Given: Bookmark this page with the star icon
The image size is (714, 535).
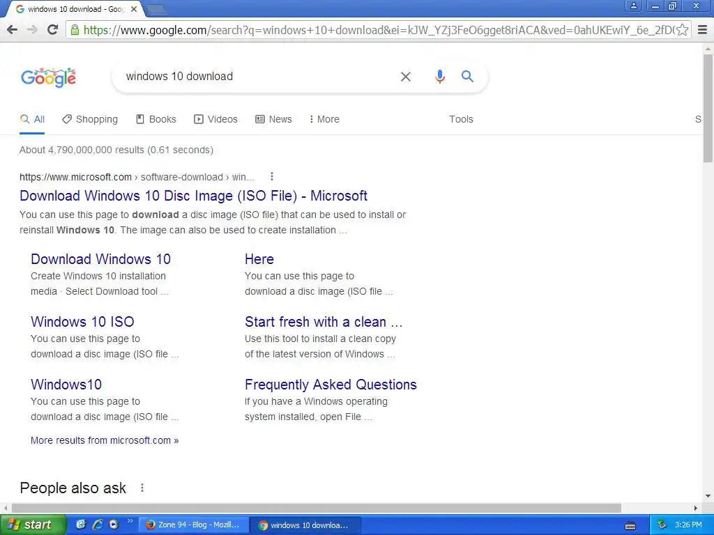Looking at the screenshot, I should [682, 30].
